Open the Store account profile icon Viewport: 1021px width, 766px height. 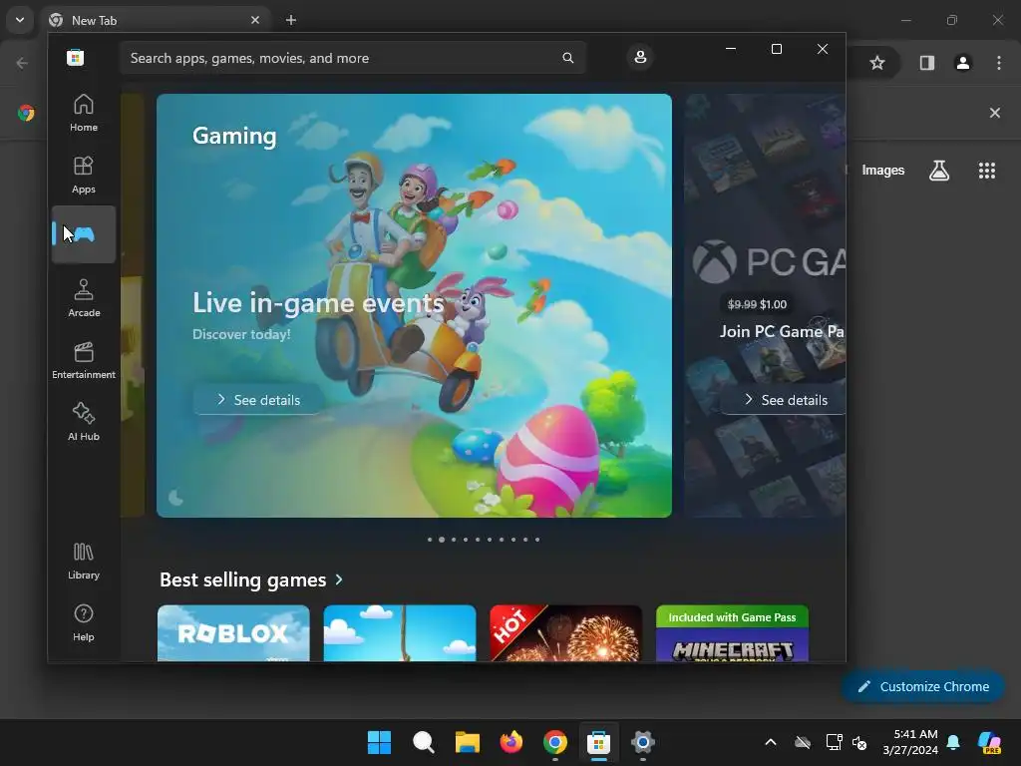pyautogui.click(x=640, y=57)
